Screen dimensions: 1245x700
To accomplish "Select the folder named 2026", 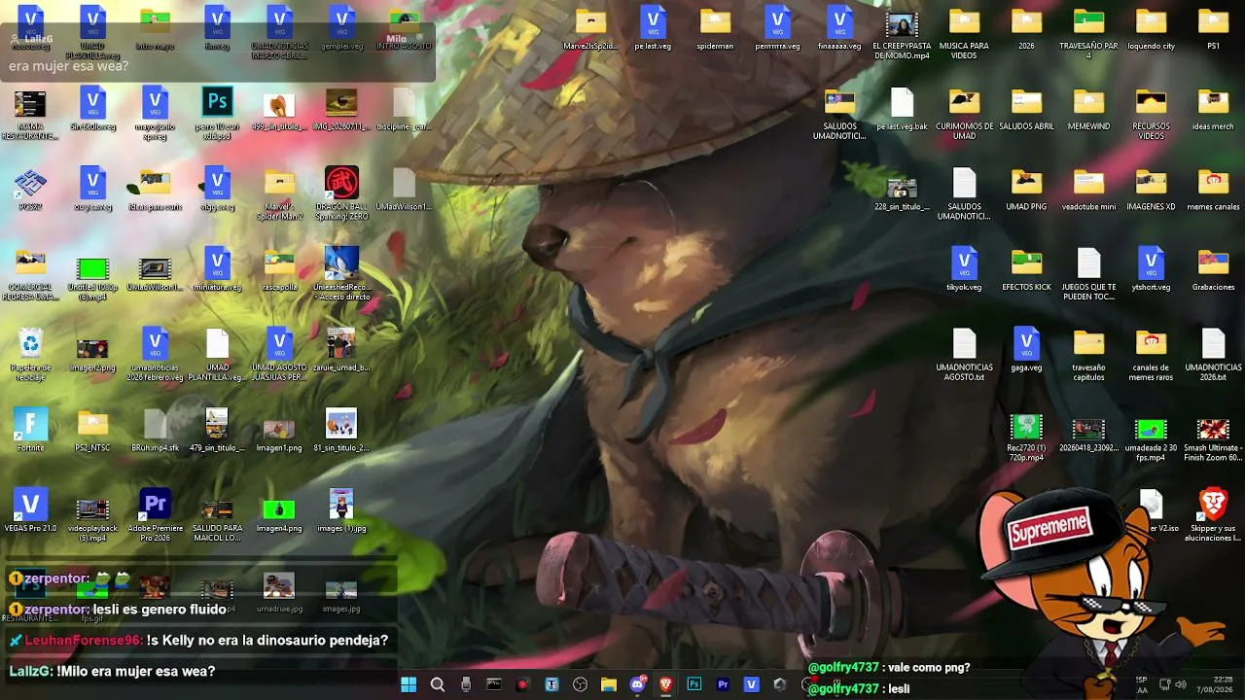I will pyautogui.click(x=1026, y=27).
